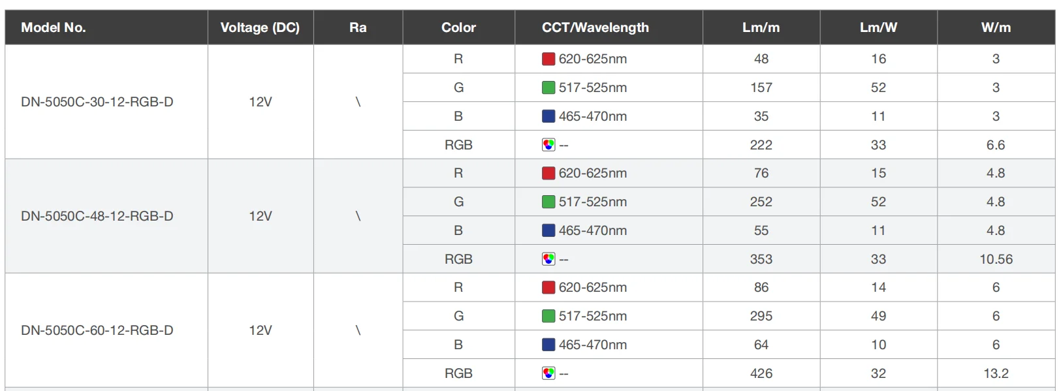1063x391 pixels.
Task: Click the RGB color wheel icon for DN-5050C-48-12-RGB-D
Action: [x=548, y=259]
